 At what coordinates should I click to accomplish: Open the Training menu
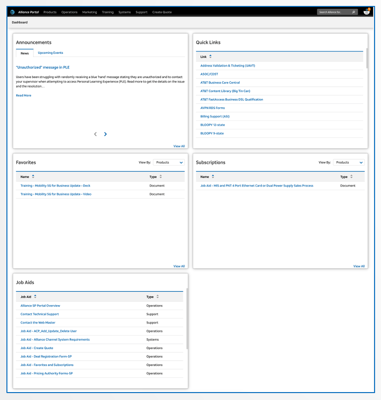(x=108, y=12)
